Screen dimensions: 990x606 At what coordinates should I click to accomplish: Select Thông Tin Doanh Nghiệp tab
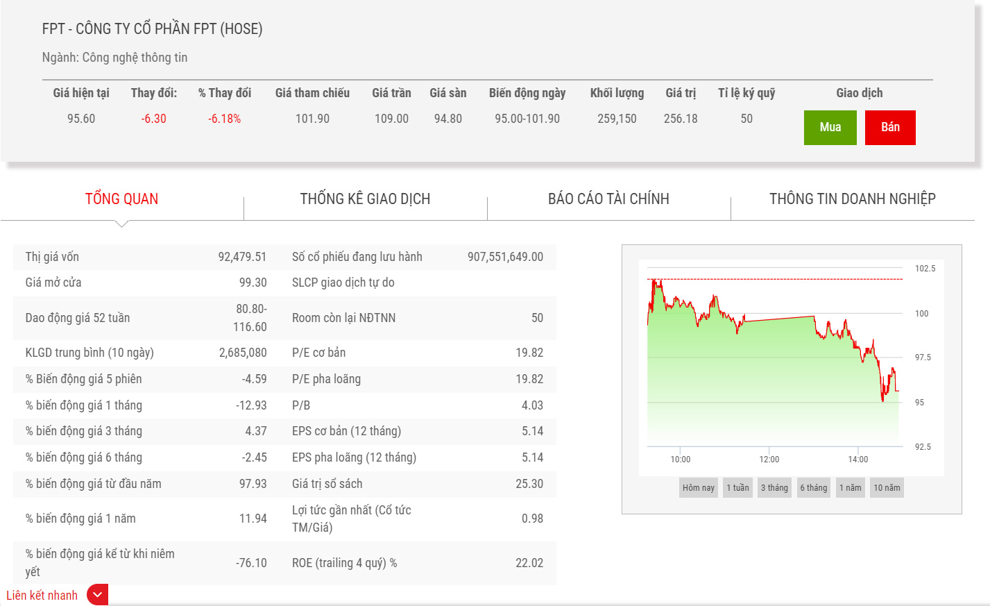coord(852,199)
